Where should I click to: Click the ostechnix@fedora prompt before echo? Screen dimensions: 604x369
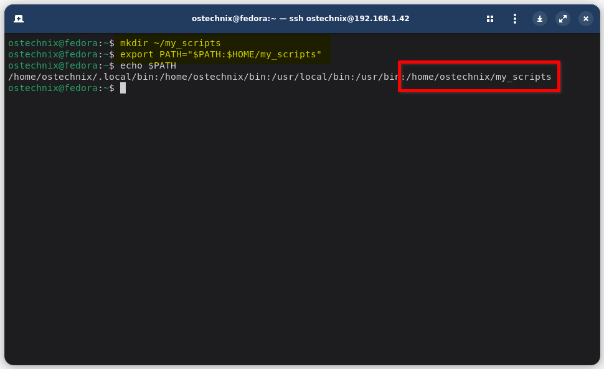click(x=53, y=66)
